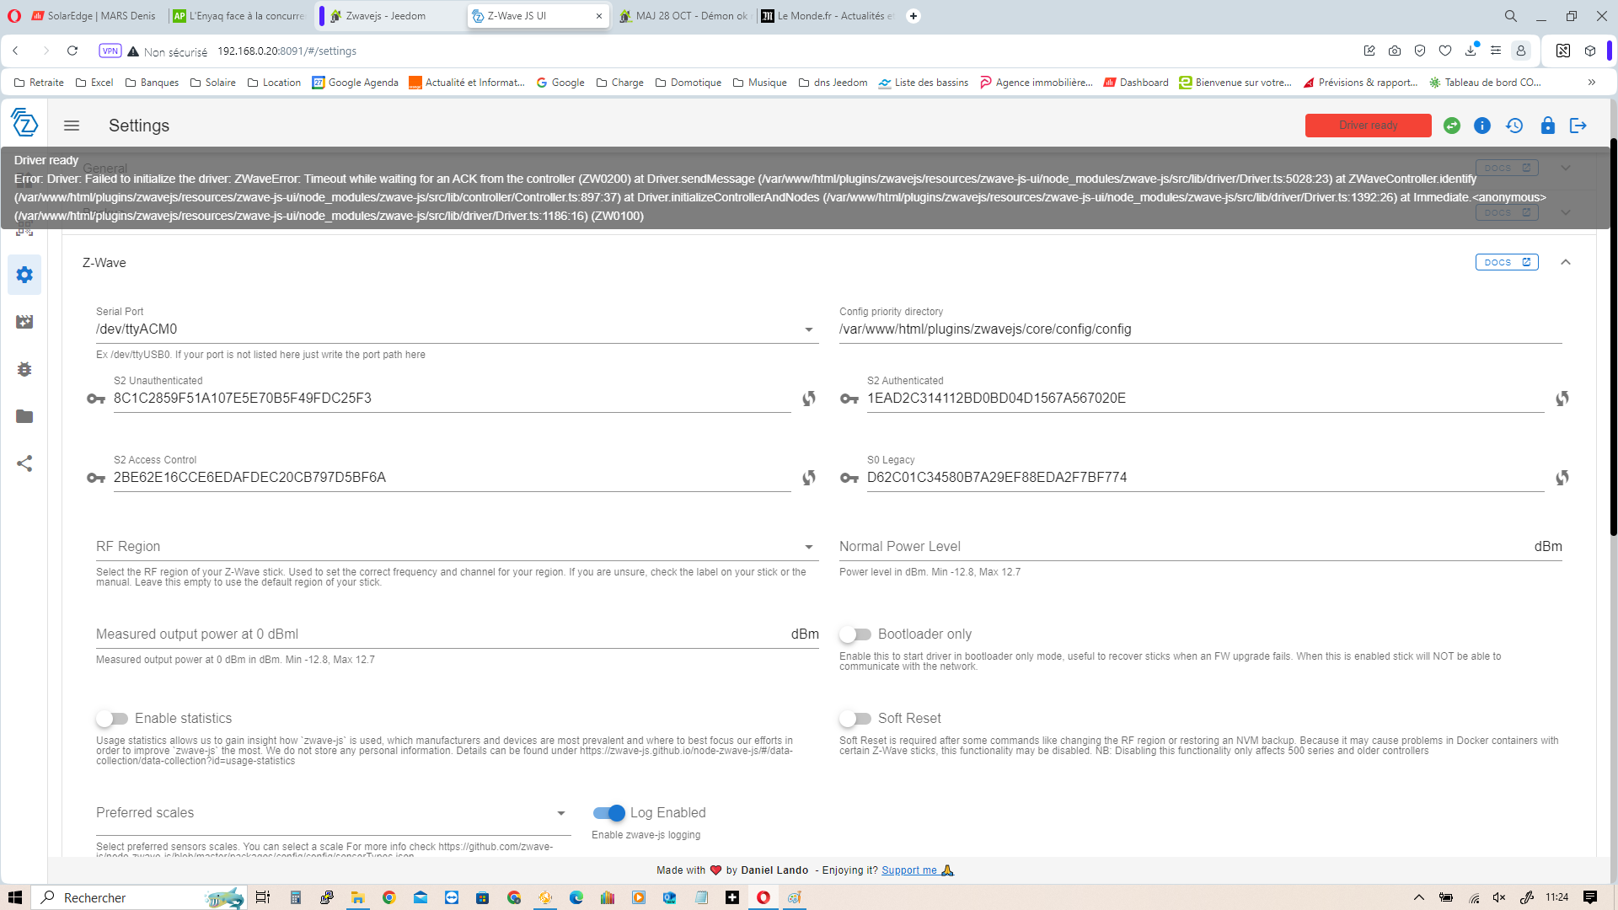Viewport: 1618px width, 910px height.
Task: Open Z-Wave section DOCS button
Action: (1507, 262)
